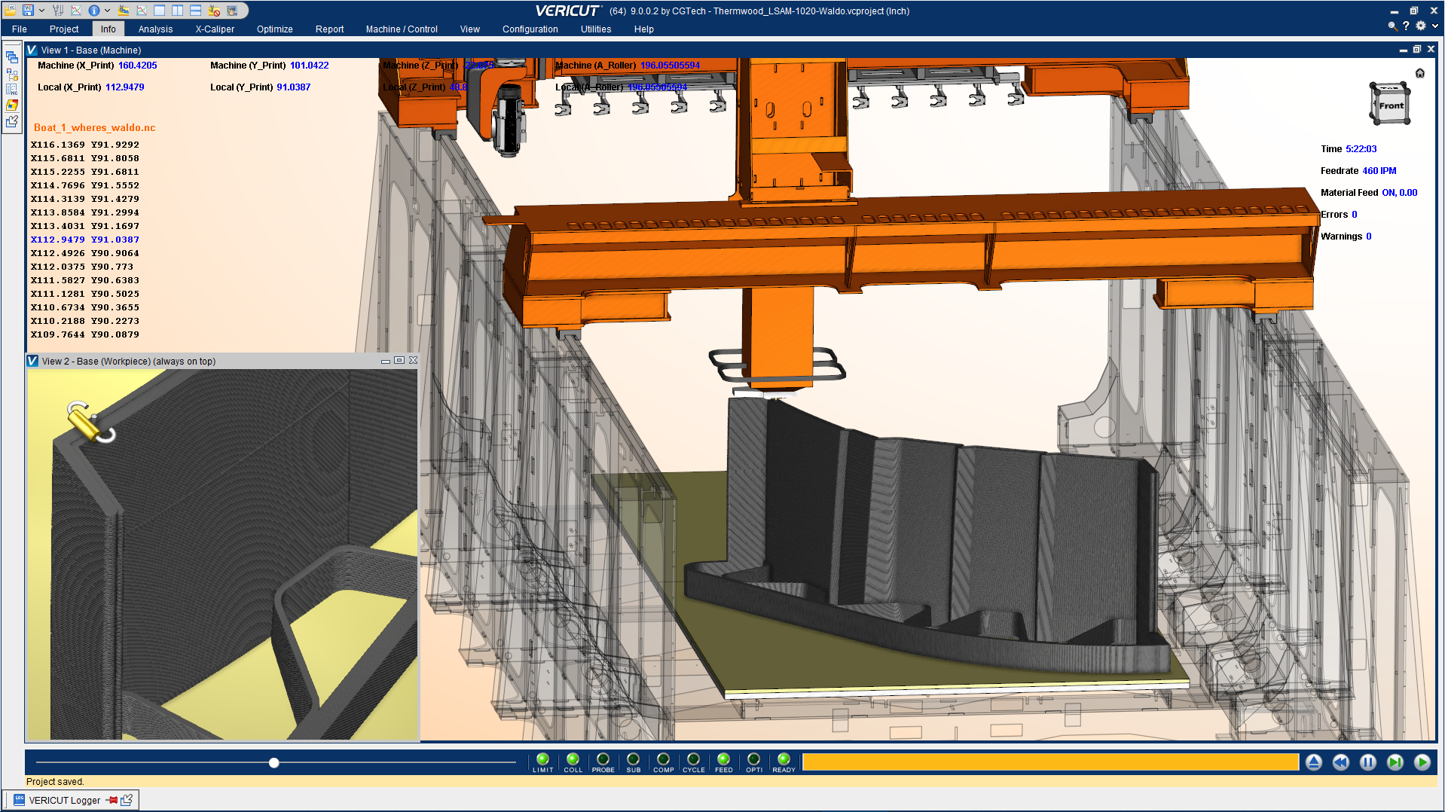Open the Machine / Control menu
This screenshot has height=812, width=1445.
pos(401,29)
